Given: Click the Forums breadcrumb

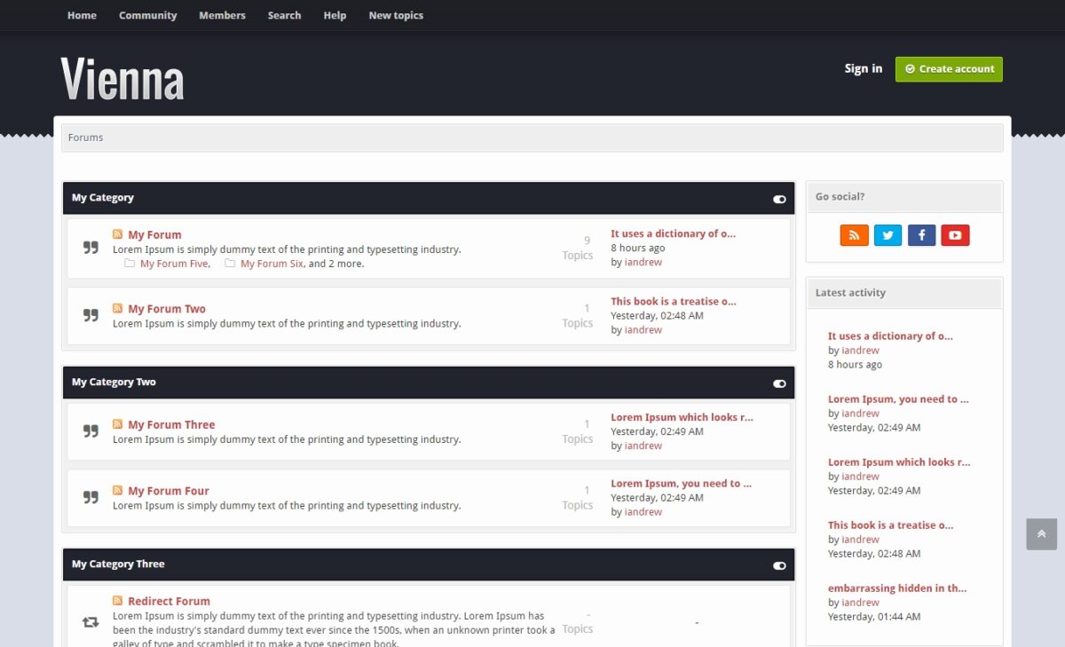Looking at the screenshot, I should 85,137.
